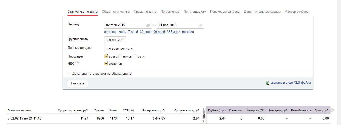Screen dimensions: 341x125
Task: Download via скачать в виде XLS-файла link
Action: (x=291, y=82)
